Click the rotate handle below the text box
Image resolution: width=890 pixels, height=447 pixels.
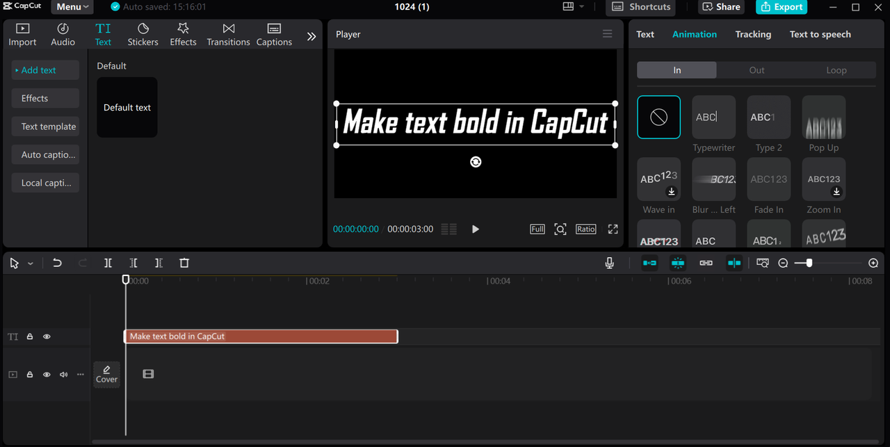(476, 161)
